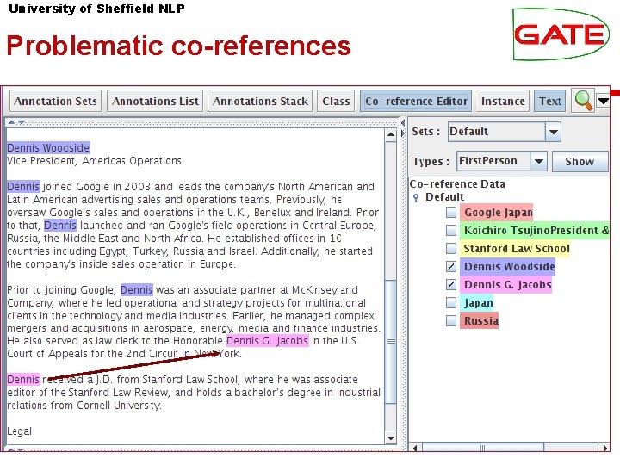Collapse the Default co-reference tree node
Screen dimensions: 620x465
coord(416,197)
